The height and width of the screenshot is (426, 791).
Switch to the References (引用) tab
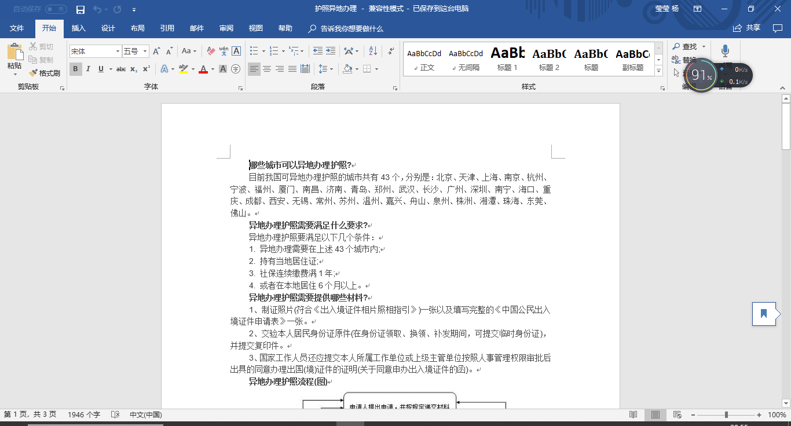point(167,28)
